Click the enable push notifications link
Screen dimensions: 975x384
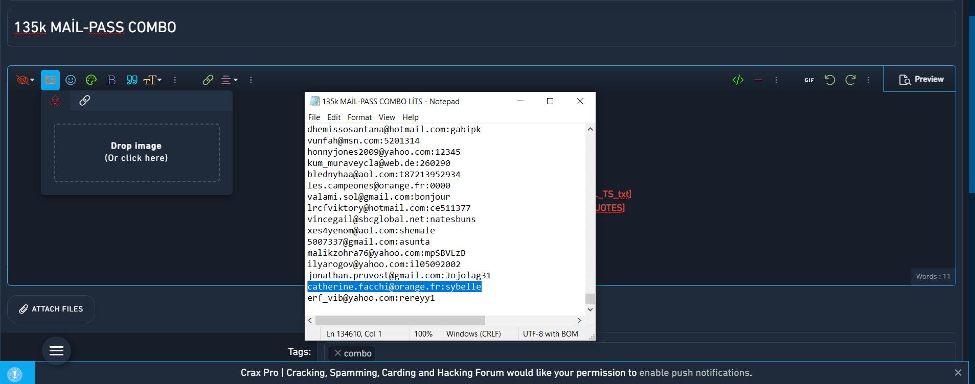695,373
